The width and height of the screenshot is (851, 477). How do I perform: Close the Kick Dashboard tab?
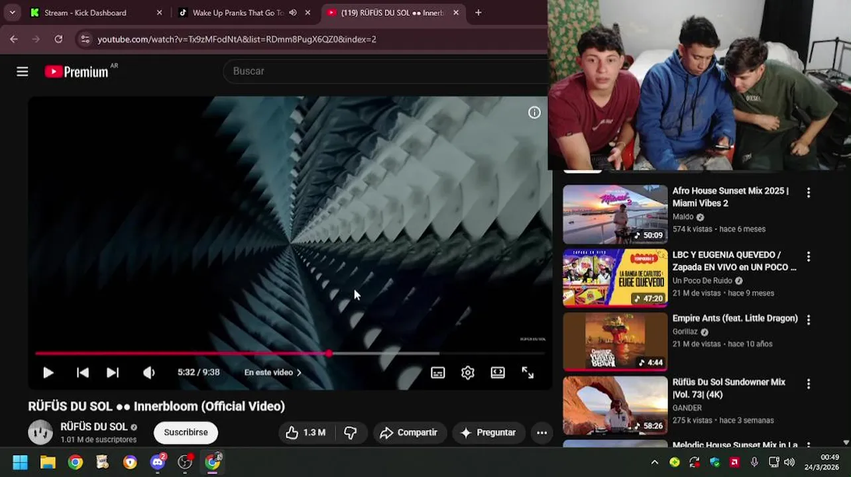click(x=159, y=13)
